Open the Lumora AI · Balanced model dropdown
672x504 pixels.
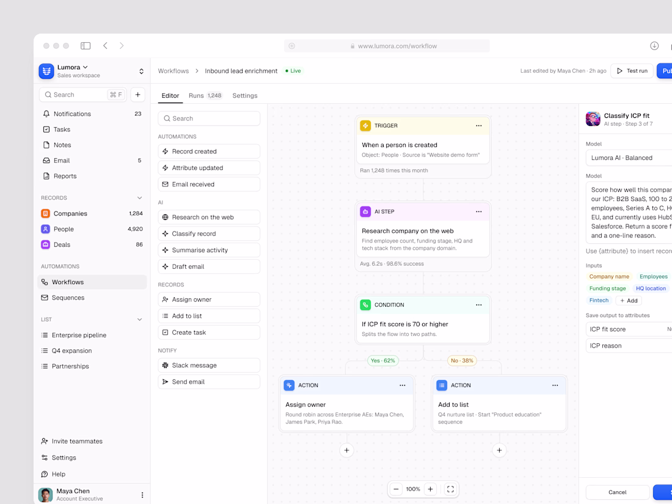[629, 158]
